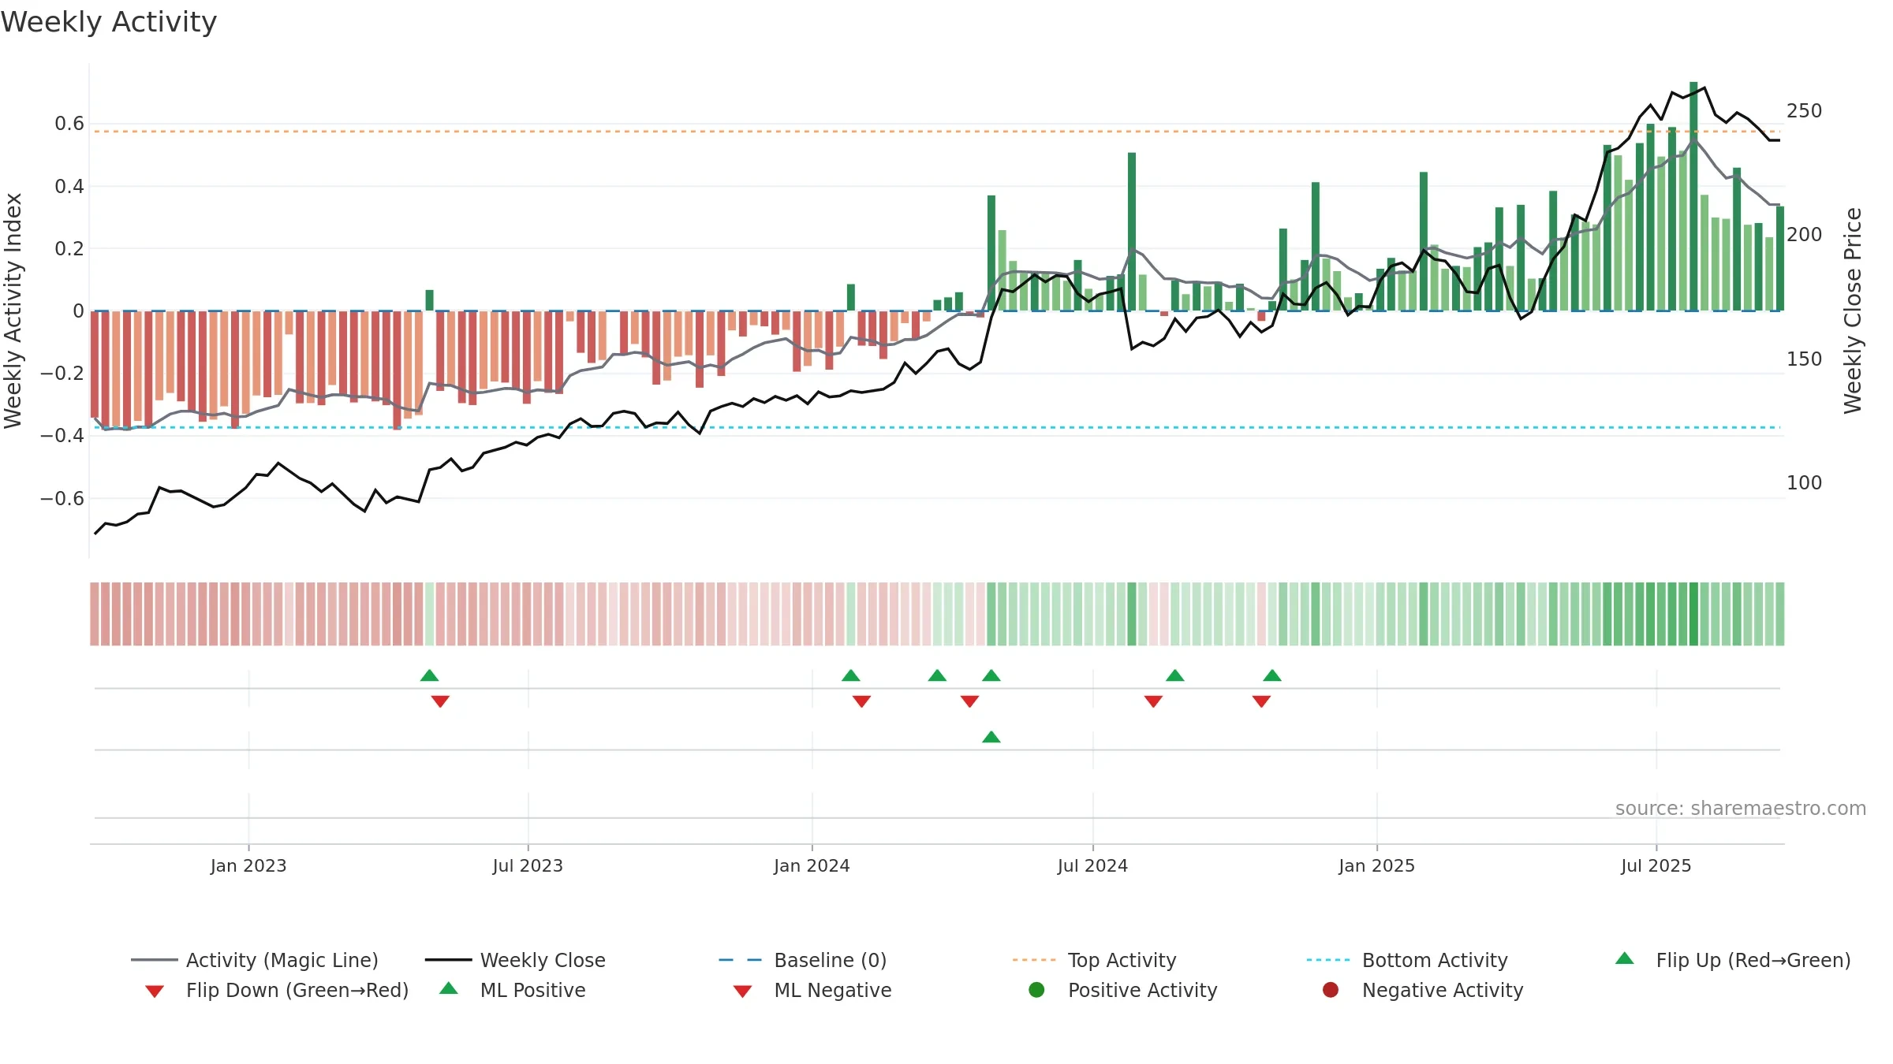This screenshot has width=1893, height=1064.
Task: Click the Jul 2025 axis label
Action: (1656, 865)
